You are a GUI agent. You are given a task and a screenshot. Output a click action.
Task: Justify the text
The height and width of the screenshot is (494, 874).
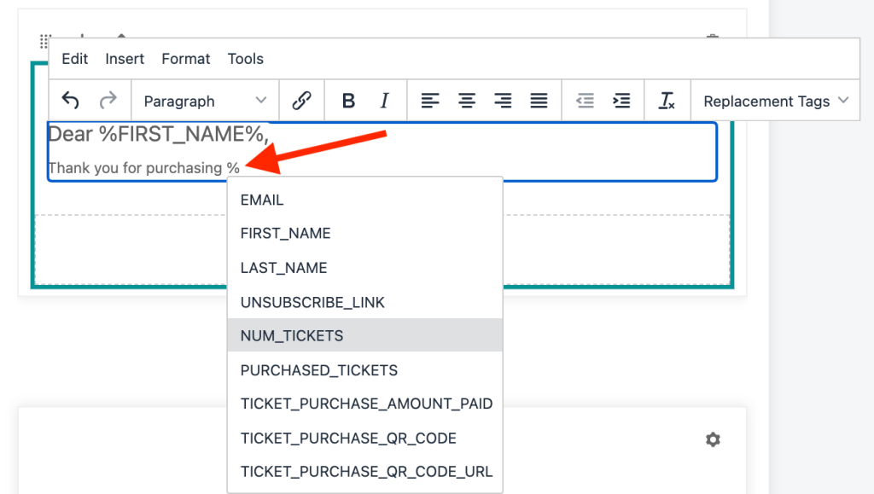point(539,101)
